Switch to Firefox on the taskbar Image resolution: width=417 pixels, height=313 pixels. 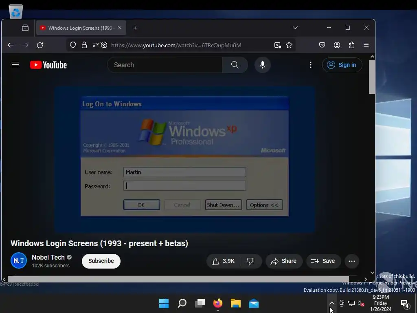[x=218, y=303]
